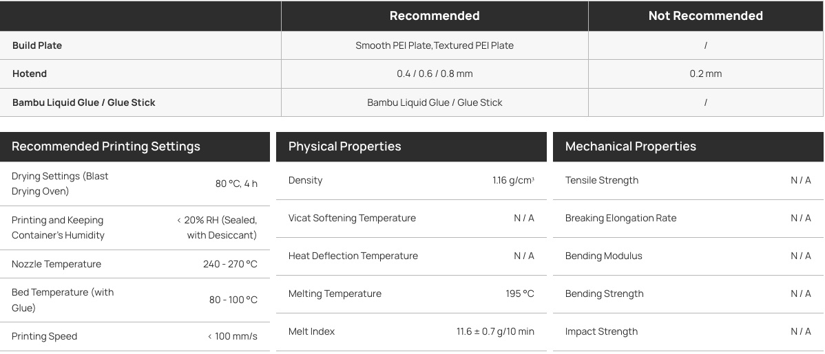Click the Impact Strength label
The width and height of the screenshot is (825, 354).
pos(601,331)
